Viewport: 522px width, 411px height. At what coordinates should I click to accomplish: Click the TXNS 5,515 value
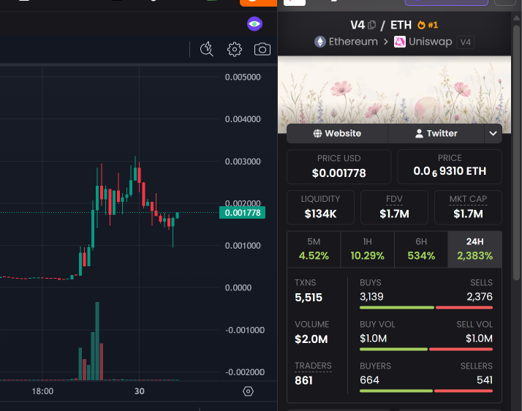pos(309,298)
